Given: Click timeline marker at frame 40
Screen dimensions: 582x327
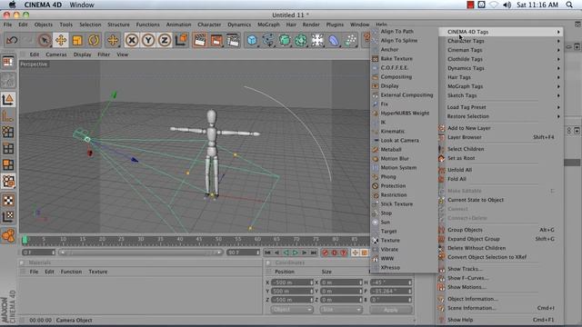Looking at the screenshot, I should [180, 240].
